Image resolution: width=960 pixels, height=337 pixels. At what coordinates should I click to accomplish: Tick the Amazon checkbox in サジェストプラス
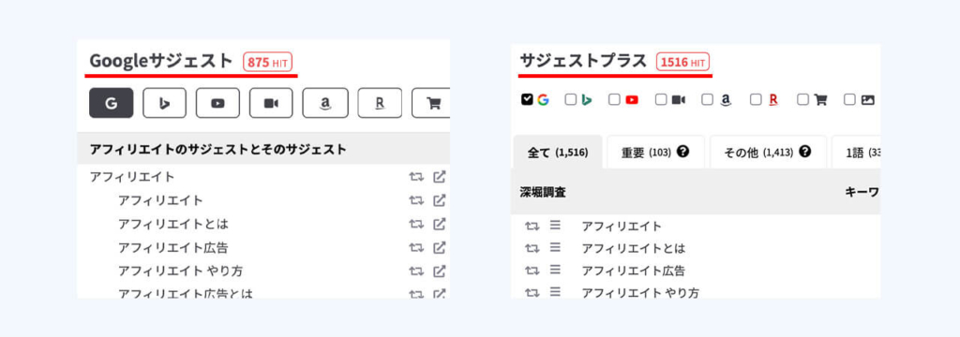pos(707,99)
